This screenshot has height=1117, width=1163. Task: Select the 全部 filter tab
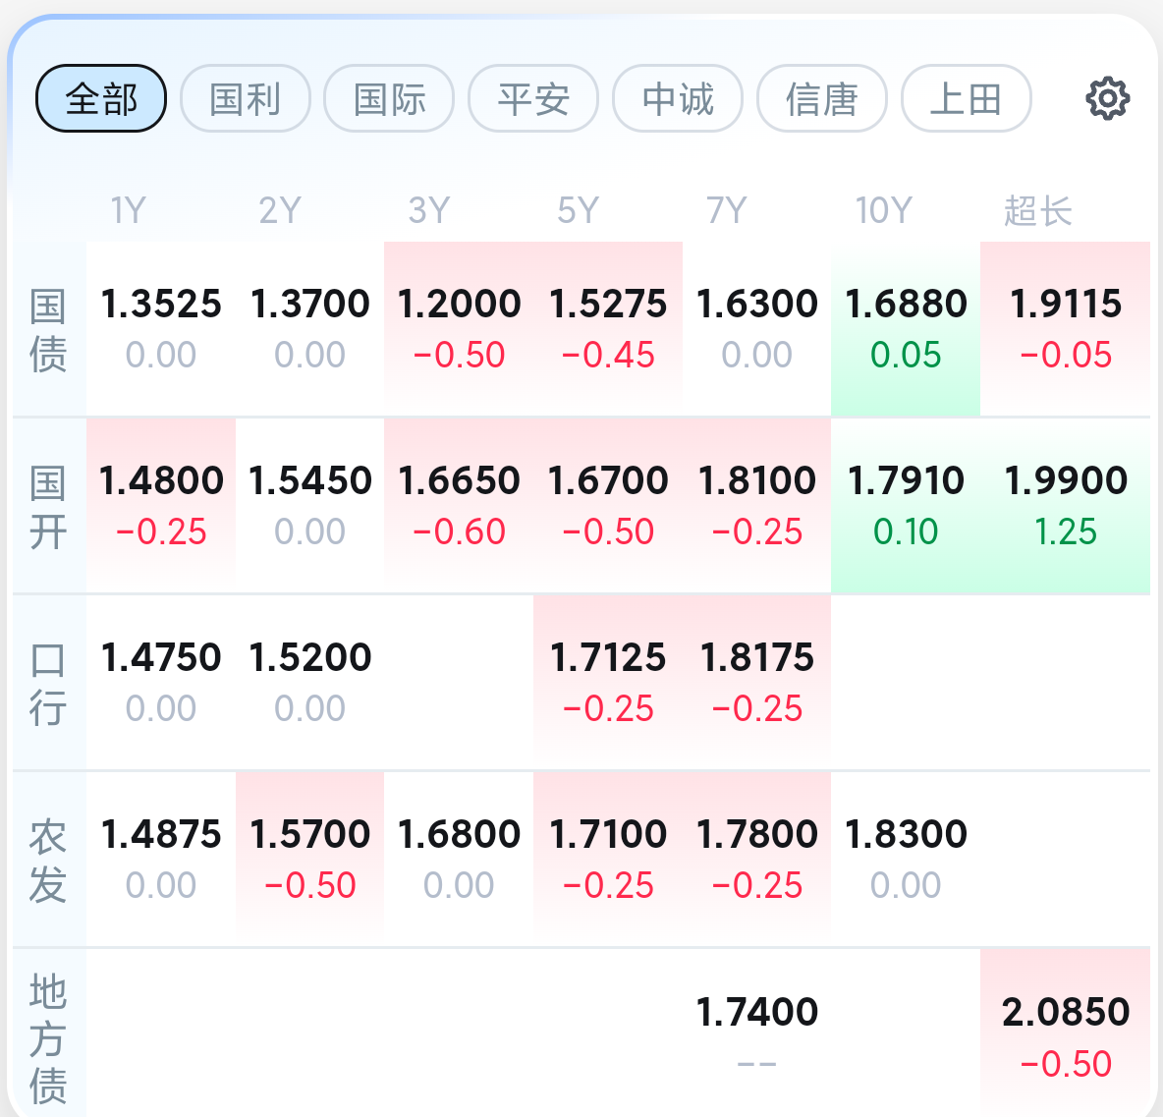pos(101,98)
